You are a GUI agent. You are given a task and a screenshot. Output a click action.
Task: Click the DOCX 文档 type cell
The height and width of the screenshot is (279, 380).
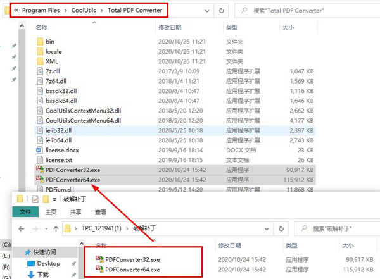[x=241, y=150]
